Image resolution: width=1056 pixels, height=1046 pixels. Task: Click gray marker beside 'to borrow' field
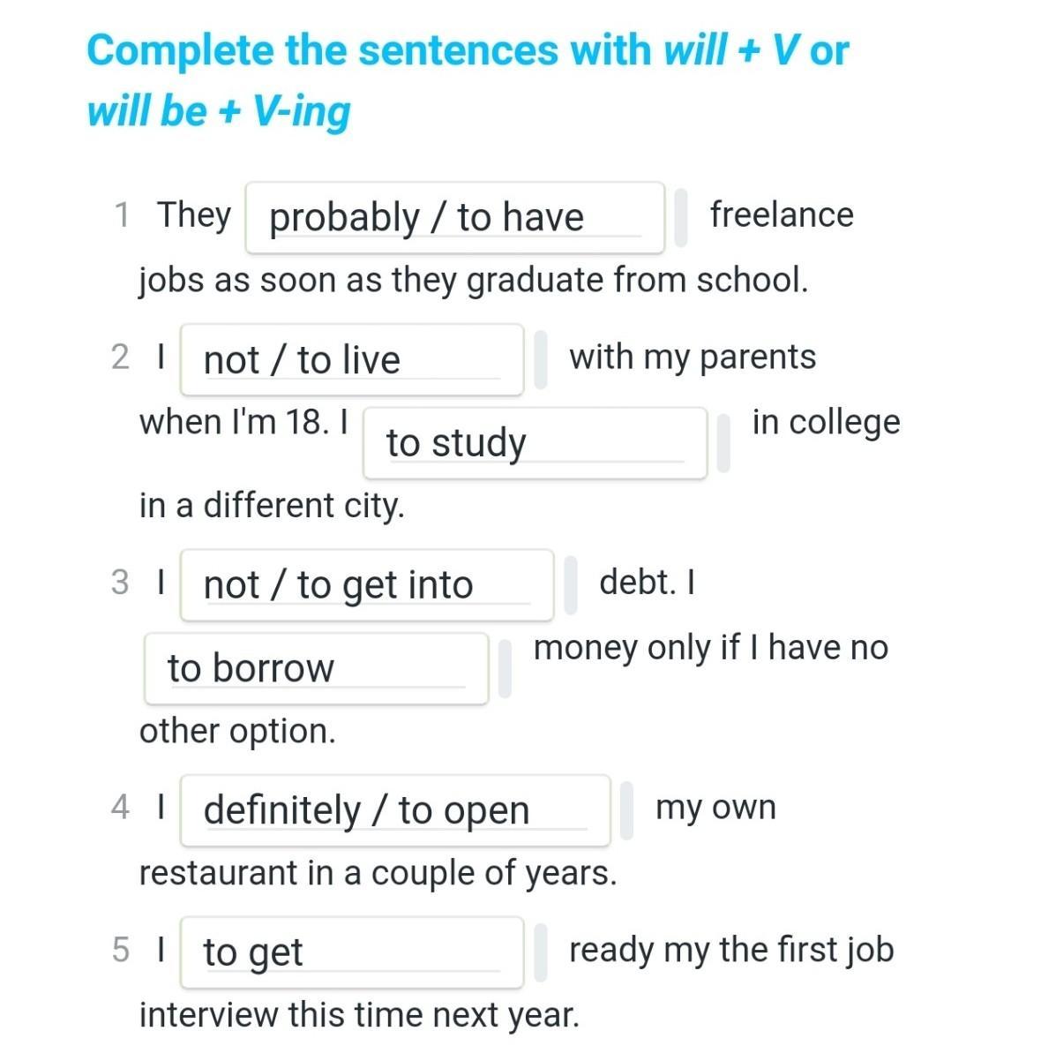505,668
